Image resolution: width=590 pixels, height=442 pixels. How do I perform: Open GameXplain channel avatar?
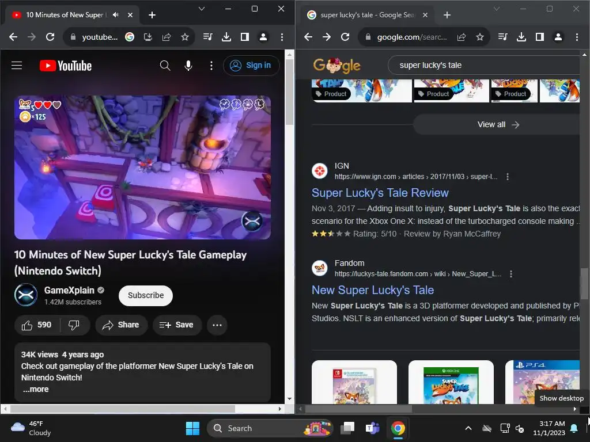(x=25, y=295)
